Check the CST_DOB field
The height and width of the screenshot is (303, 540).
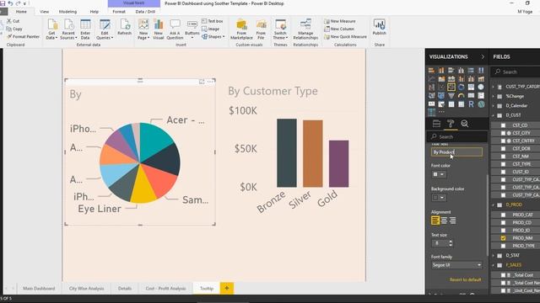pyautogui.click(x=503, y=148)
